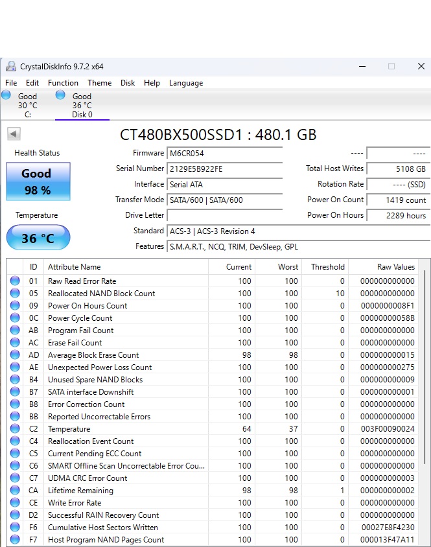Screen dimensions: 431x547
Task: Open the Function menu
Action: click(63, 83)
